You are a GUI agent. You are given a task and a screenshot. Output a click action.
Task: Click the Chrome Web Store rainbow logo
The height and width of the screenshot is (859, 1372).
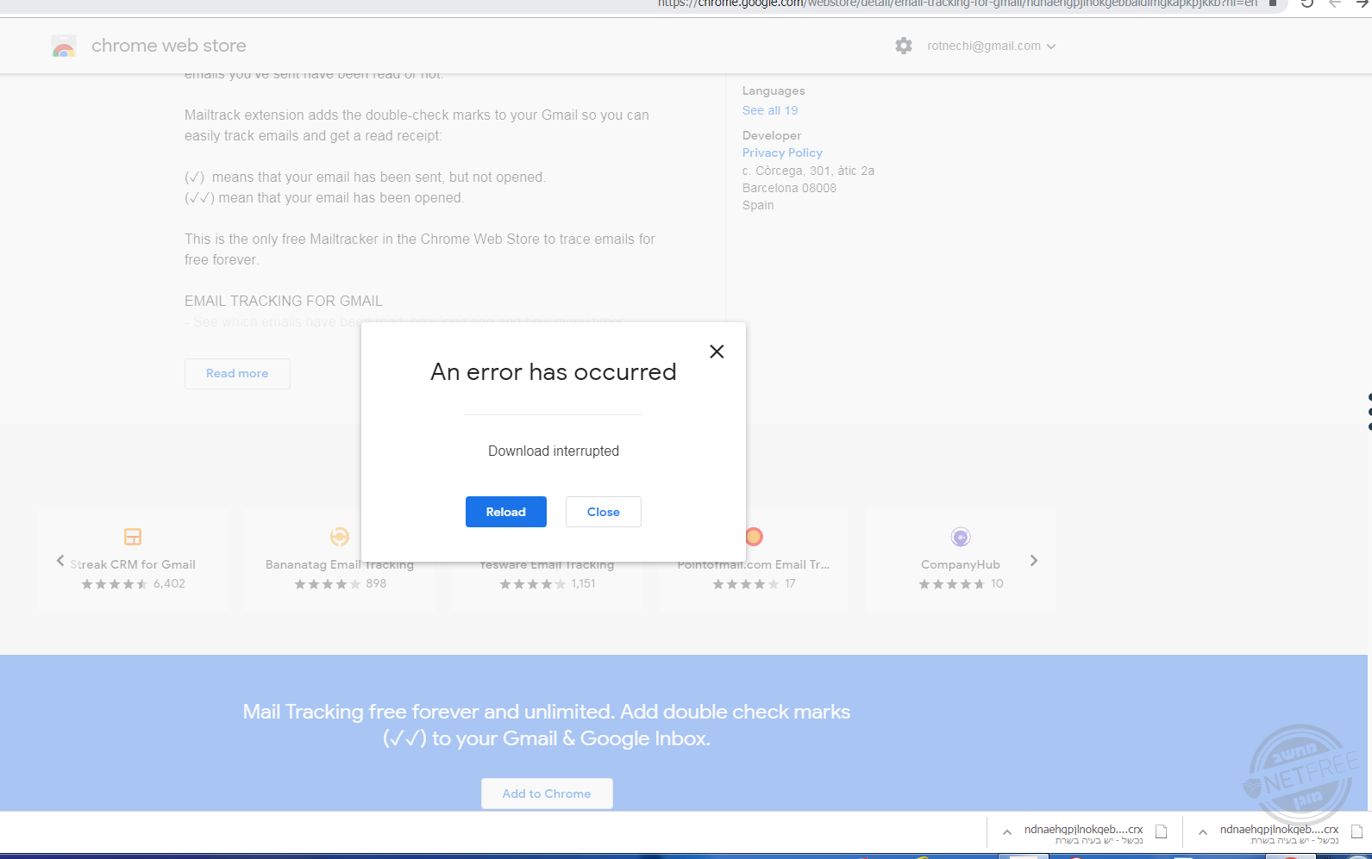(x=64, y=46)
